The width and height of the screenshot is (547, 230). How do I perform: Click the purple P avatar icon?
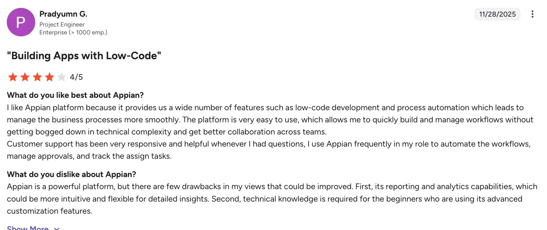pyautogui.click(x=21, y=22)
